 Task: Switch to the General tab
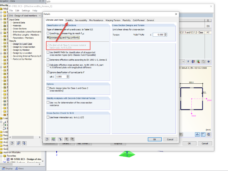(150, 20)
